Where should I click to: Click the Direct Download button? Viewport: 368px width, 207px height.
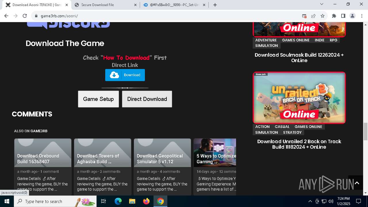(147, 99)
